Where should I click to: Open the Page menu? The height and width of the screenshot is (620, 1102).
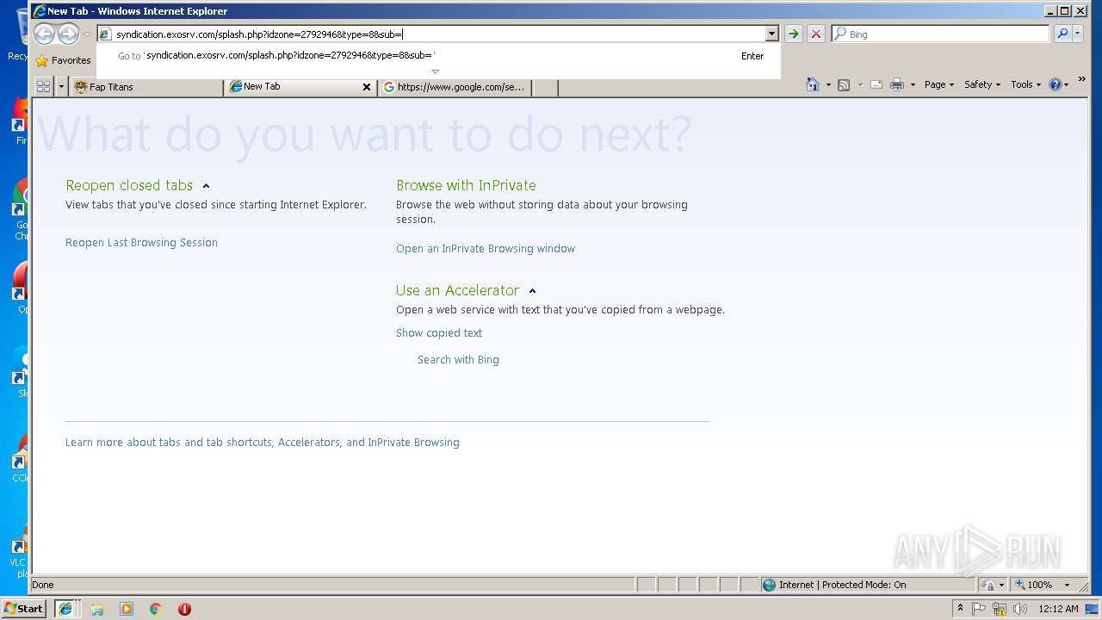(x=939, y=84)
